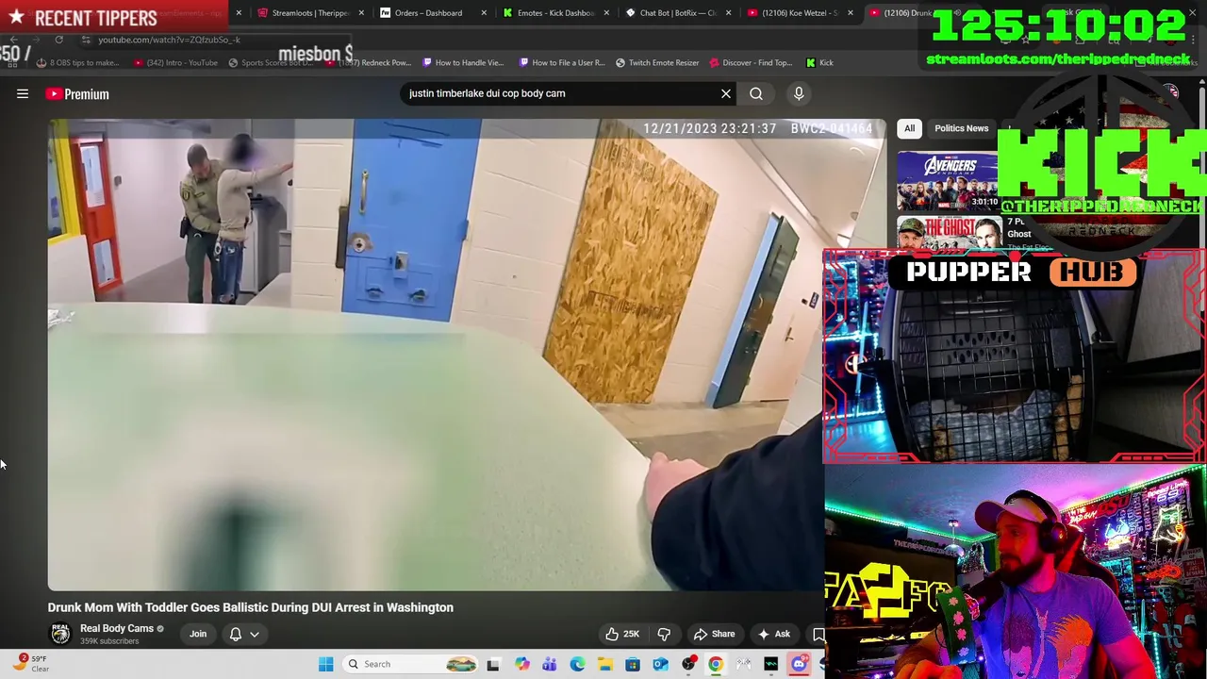Switch to Google Chrome in the taskbar
The image size is (1207, 679).
click(x=716, y=664)
